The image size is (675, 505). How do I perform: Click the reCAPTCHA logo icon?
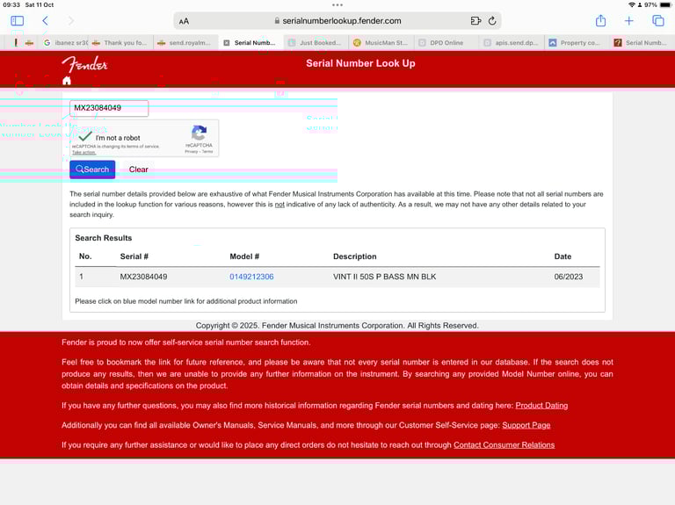[199, 133]
